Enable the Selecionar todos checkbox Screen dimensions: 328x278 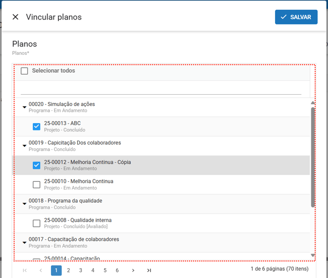click(x=24, y=71)
